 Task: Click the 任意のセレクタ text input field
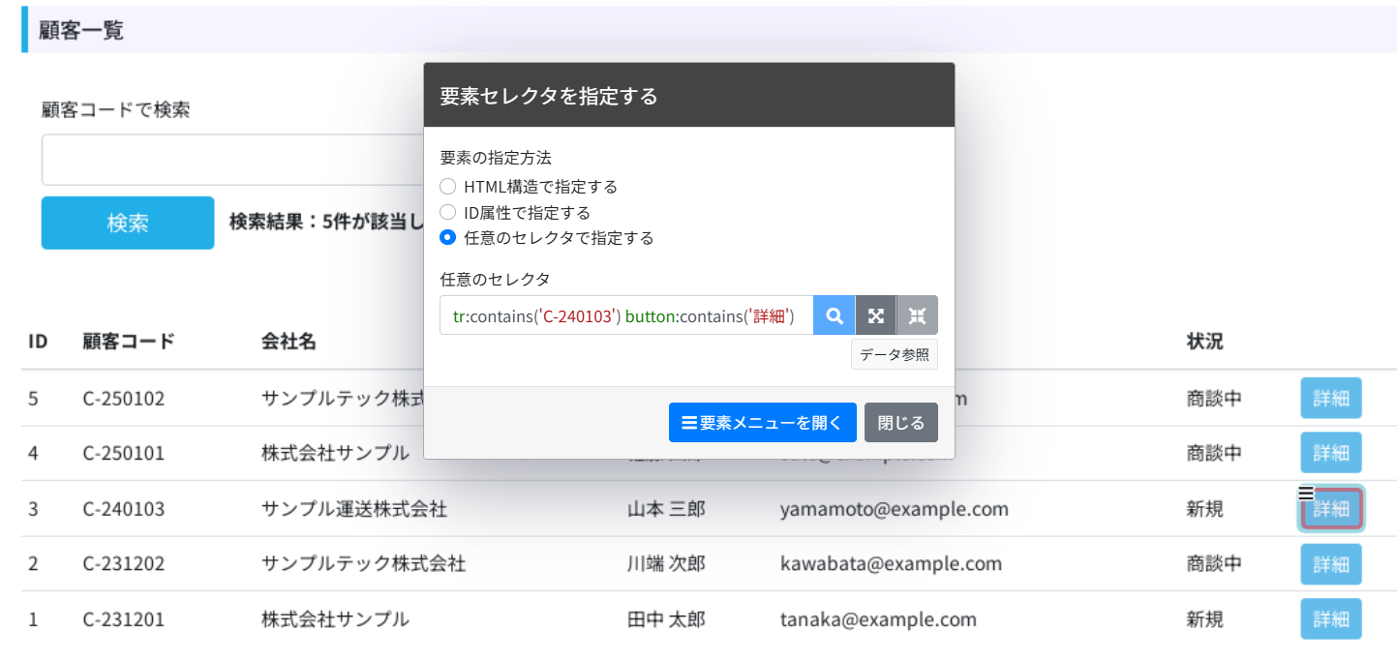[626, 315]
